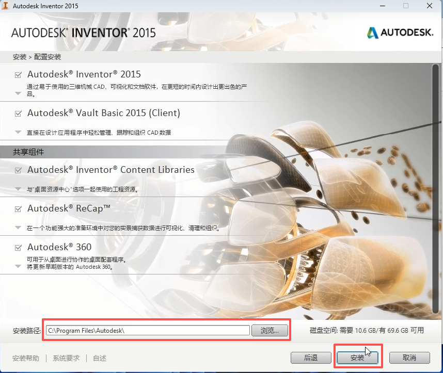This screenshot has width=443, height=373.
Task: Expand the Vault Basic 2015 options arrow
Action: coord(19,132)
